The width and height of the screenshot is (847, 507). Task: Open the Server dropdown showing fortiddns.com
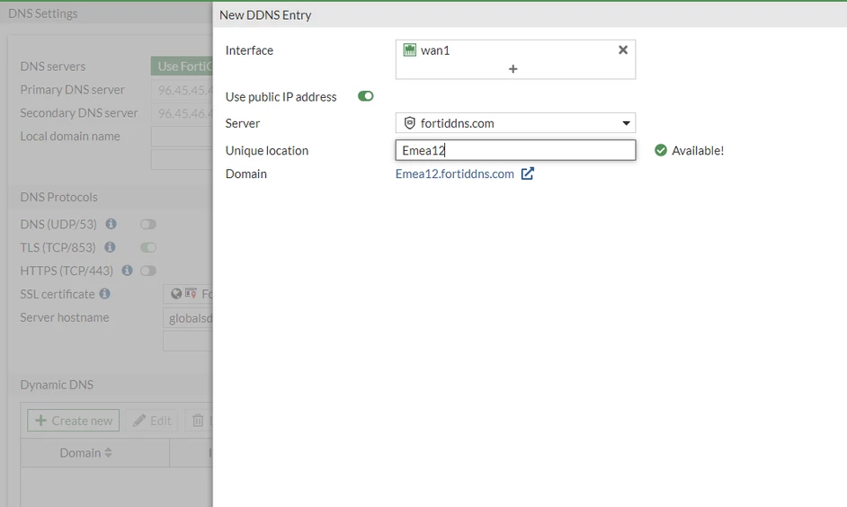(x=515, y=123)
